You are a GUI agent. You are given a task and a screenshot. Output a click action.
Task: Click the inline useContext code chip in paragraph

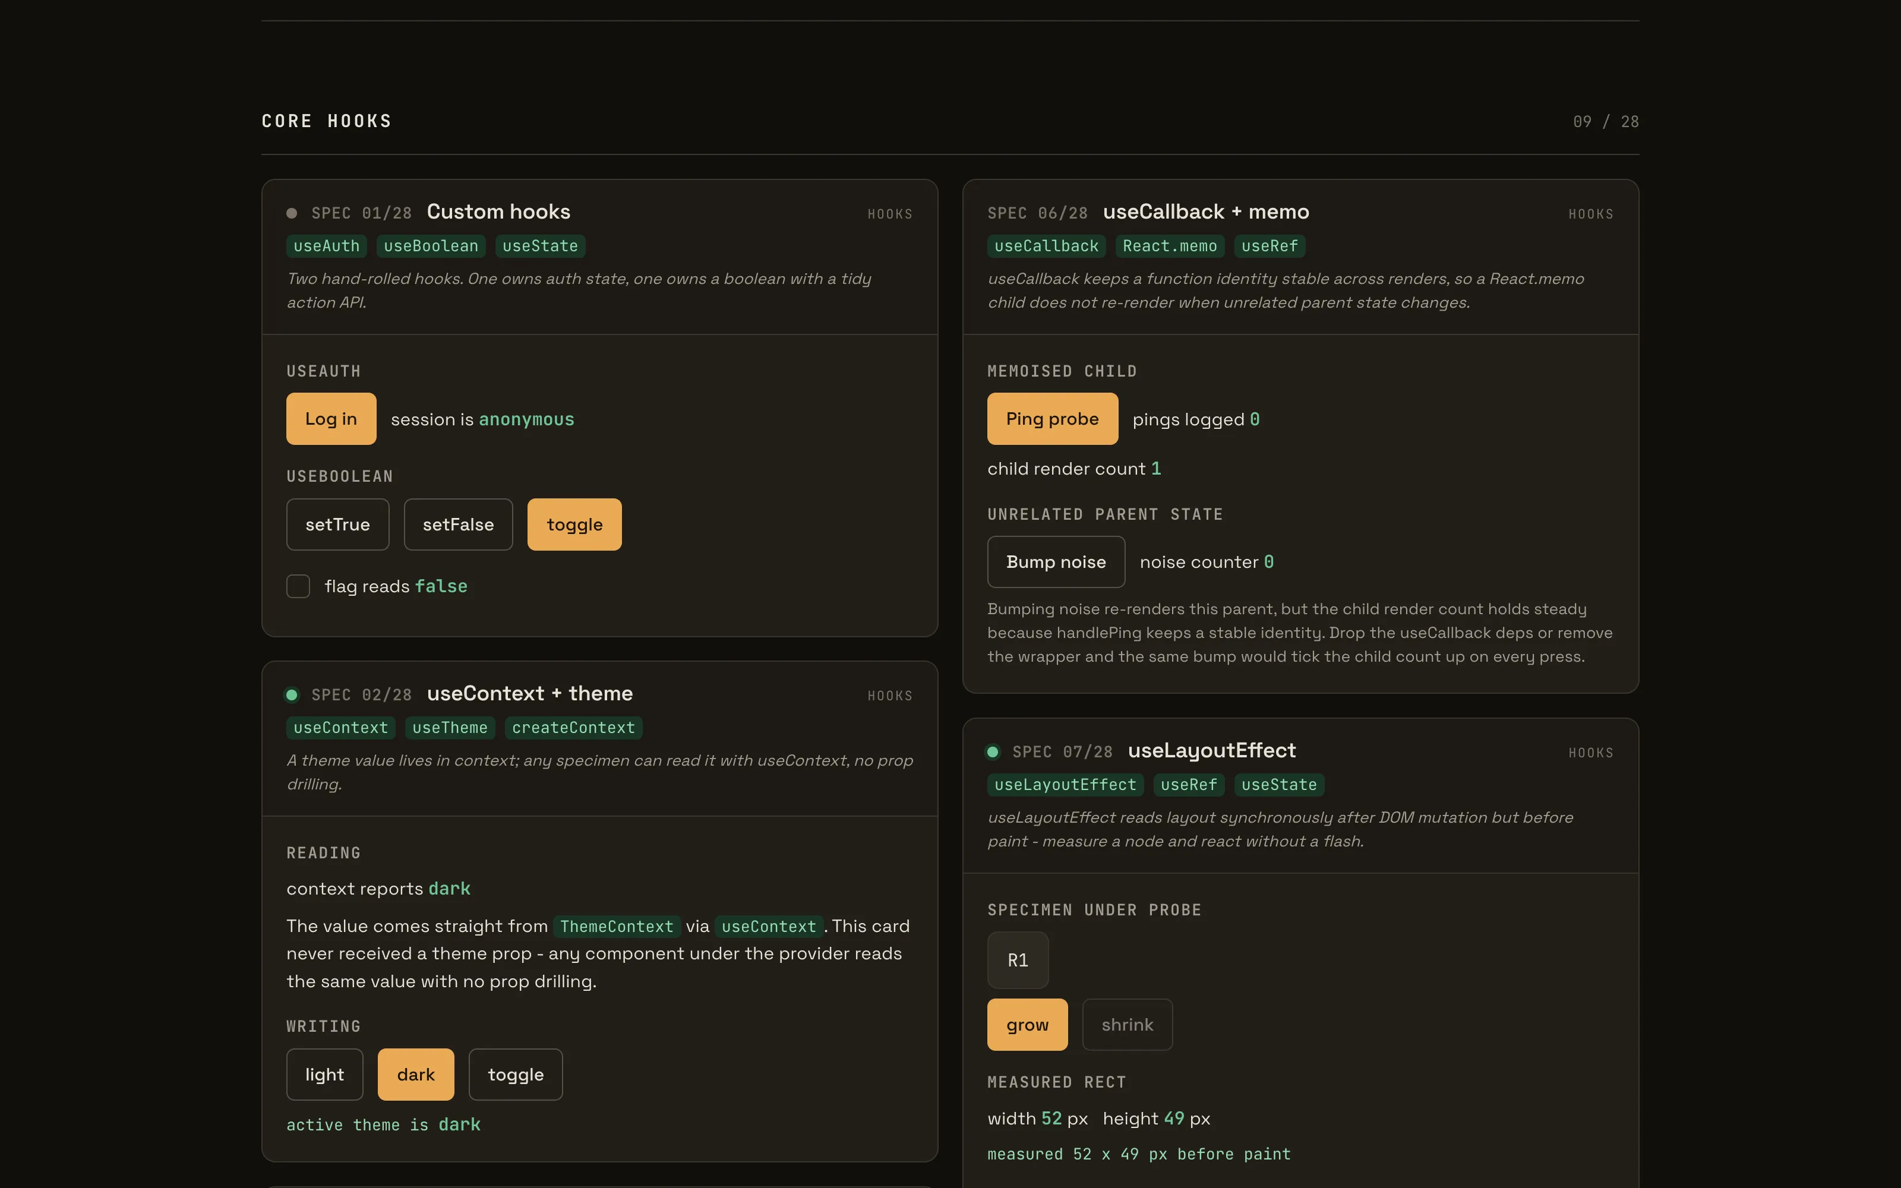(768, 927)
